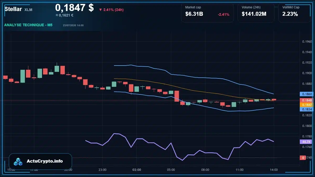Viewport: 315px width, 177px height.
Task: Click the ≈ 0,1621 € euro price
Action: point(64,15)
